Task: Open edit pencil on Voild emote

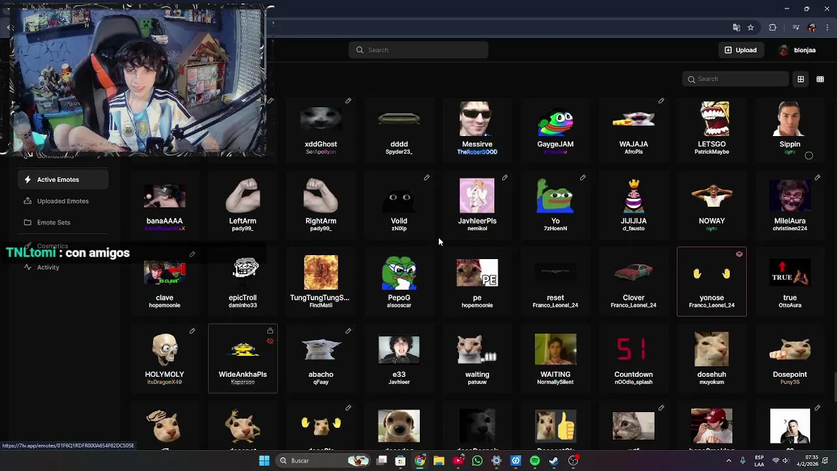Action: pyautogui.click(x=426, y=177)
